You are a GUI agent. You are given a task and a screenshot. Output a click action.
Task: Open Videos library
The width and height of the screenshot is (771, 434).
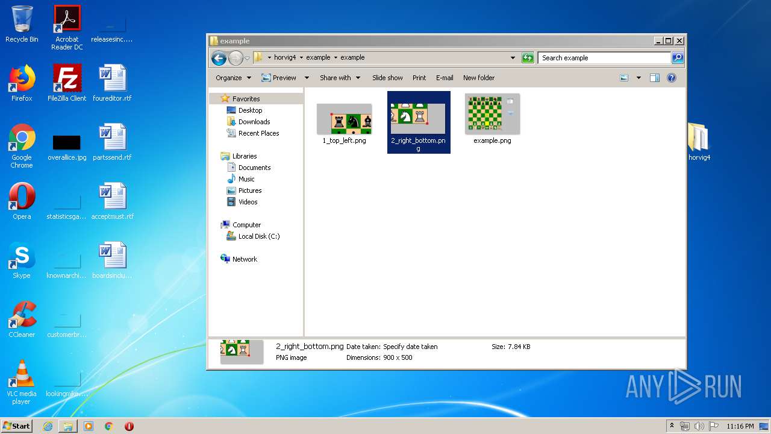pos(248,202)
